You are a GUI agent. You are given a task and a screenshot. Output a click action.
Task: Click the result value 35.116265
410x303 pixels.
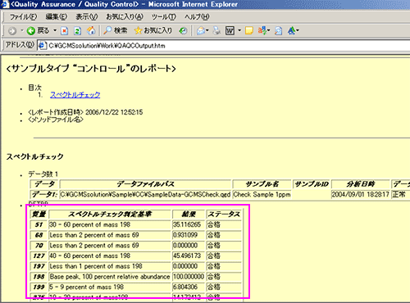(189, 224)
